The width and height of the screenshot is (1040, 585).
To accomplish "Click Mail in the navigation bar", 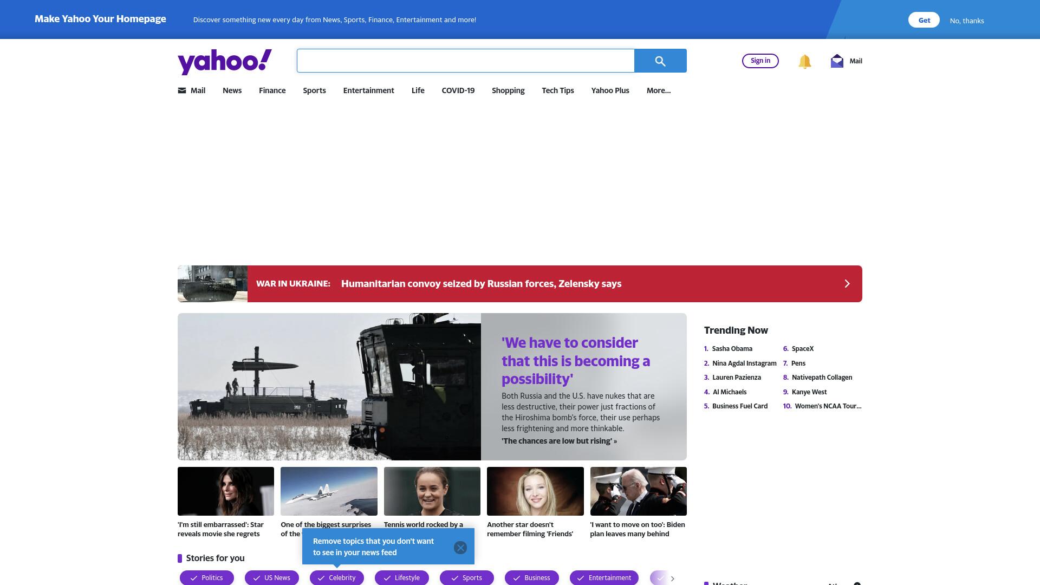I will click(198, 90).
